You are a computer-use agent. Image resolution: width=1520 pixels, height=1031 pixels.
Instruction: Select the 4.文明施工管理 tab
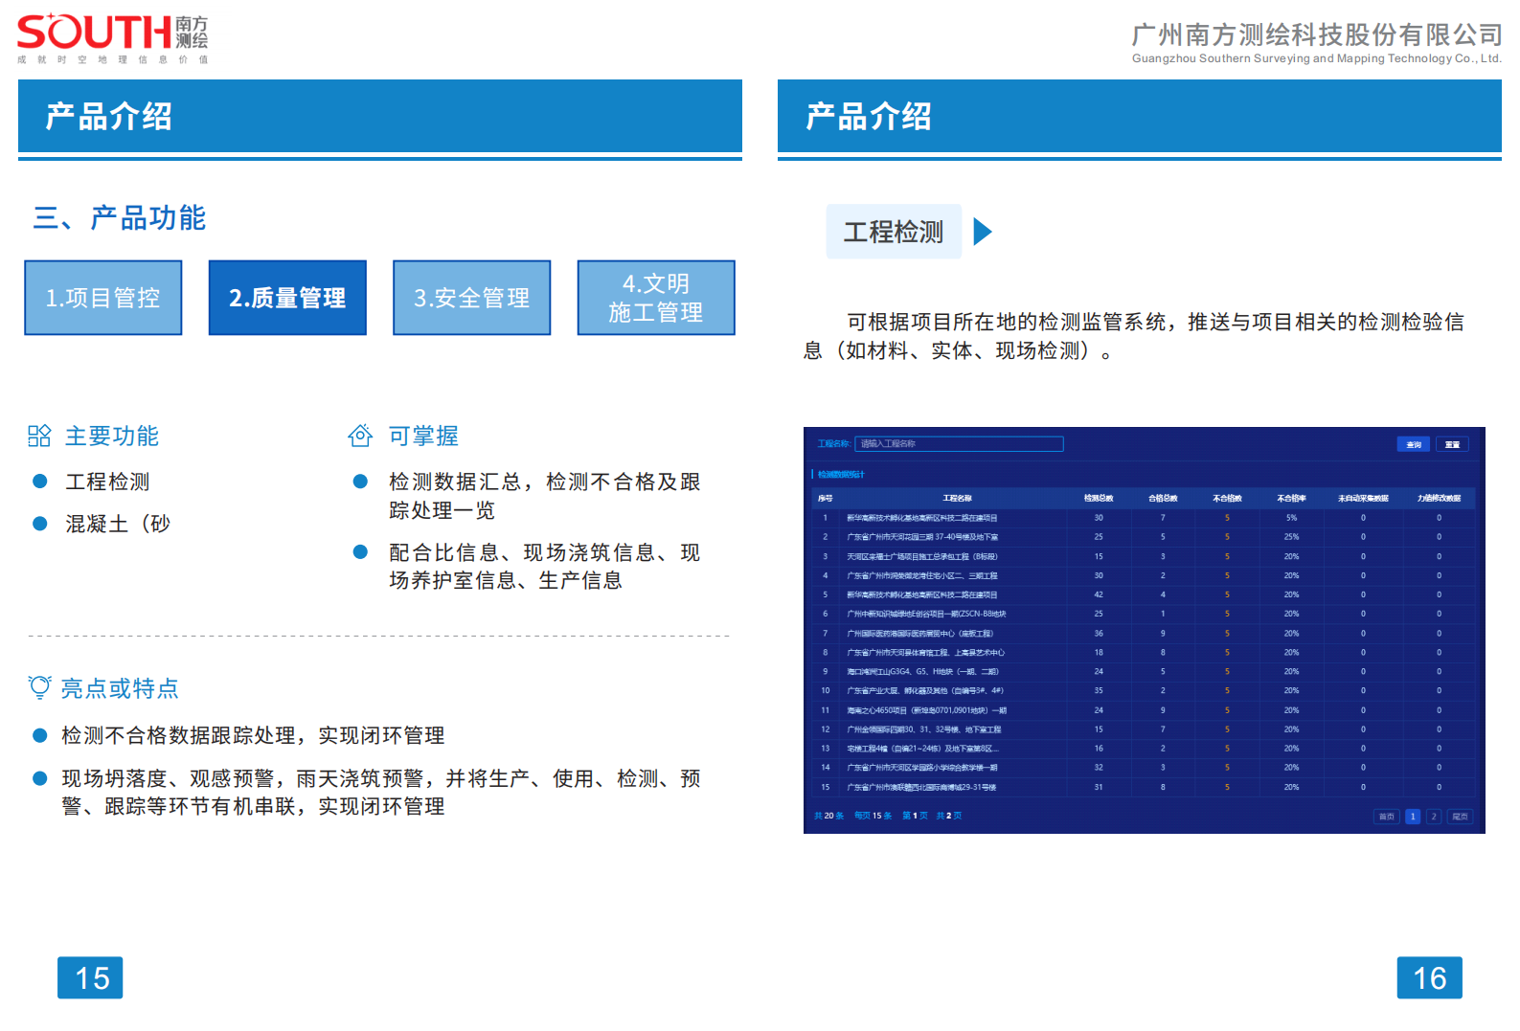point(656,298)
